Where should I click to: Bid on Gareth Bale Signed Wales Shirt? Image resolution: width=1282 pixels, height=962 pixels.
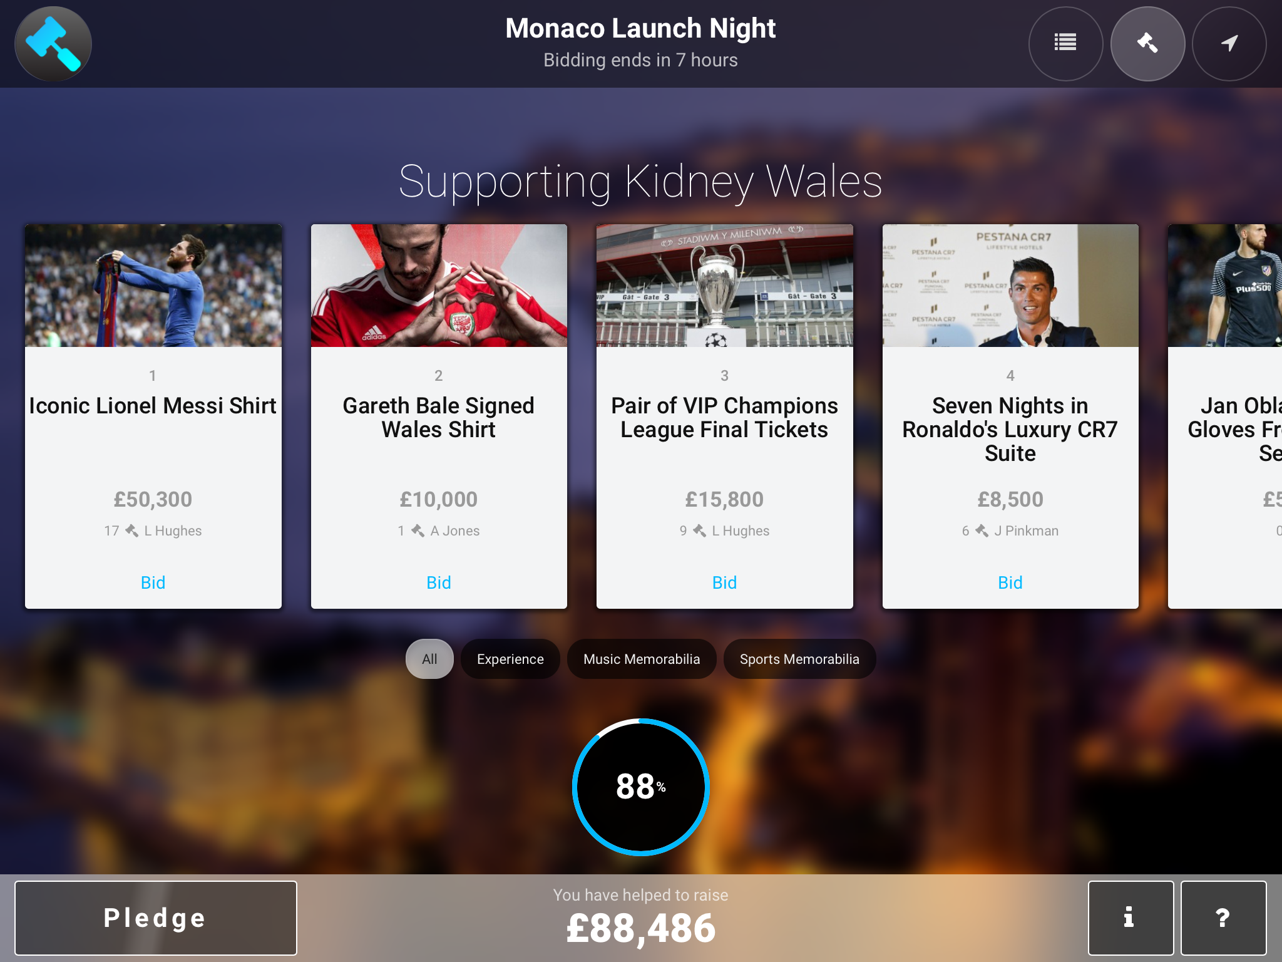(439, 582)
